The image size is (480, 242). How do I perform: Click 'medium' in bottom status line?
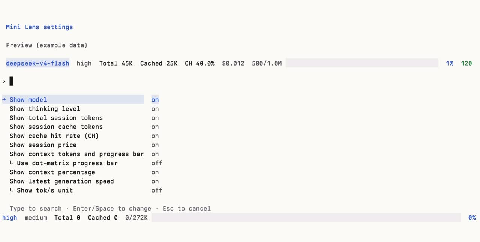tap(36, 218)
